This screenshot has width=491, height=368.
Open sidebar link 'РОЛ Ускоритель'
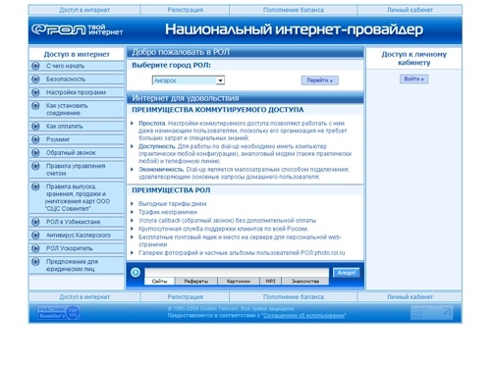70,248
